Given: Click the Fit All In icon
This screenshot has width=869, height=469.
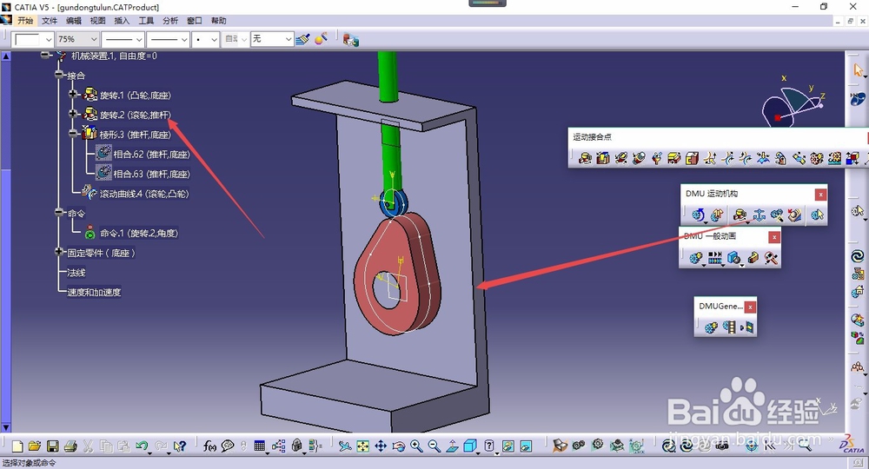Looking at the screenshot, I should 362,446.
